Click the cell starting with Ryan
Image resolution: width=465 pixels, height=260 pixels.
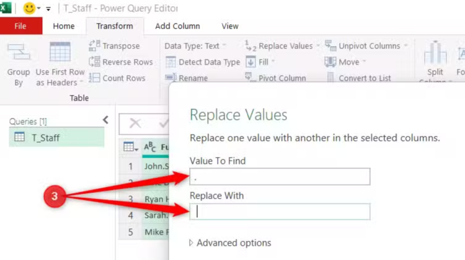156,199
